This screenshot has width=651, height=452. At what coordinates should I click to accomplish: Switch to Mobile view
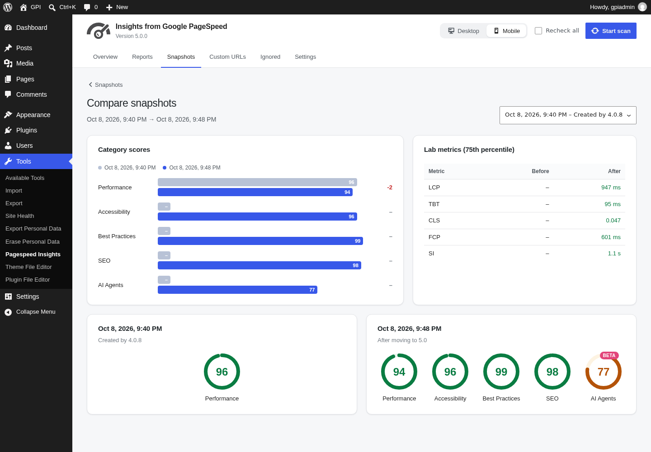(x=506, y=31)
